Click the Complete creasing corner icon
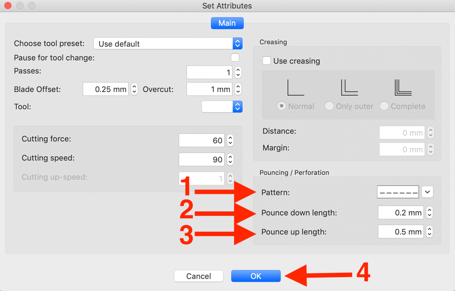455x291 pixels. (403, 88)
